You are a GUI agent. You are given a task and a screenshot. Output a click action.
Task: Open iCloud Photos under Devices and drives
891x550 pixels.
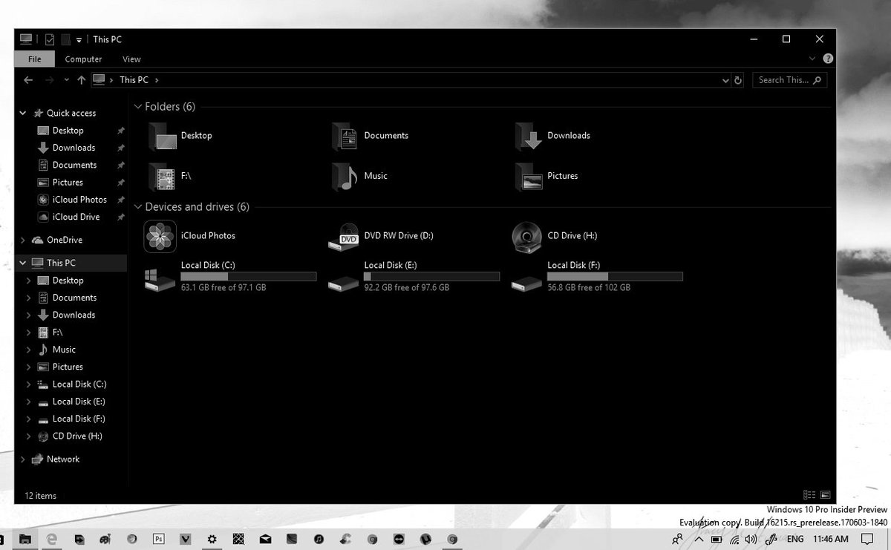[x=189, y=236]
